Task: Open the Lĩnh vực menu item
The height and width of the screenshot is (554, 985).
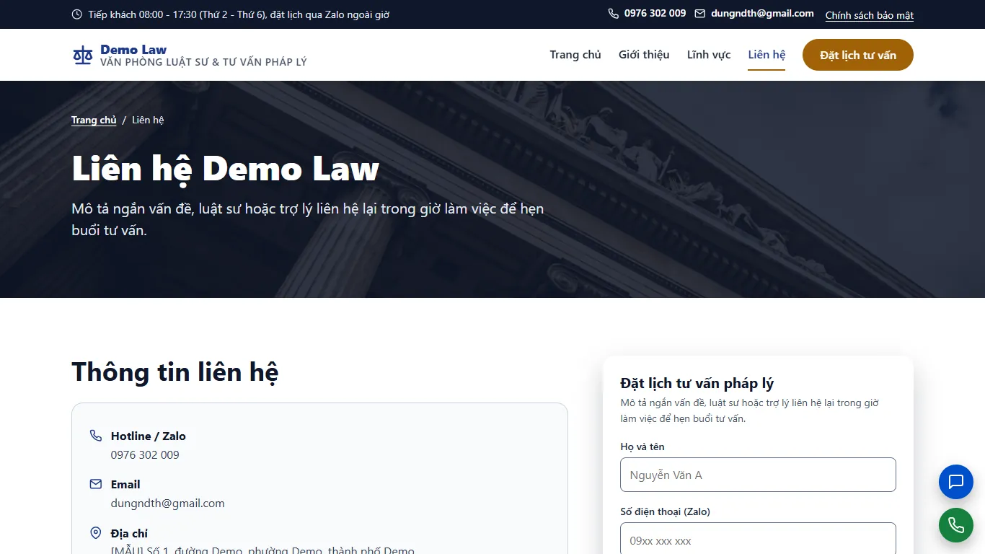Action: click(709, 55)
